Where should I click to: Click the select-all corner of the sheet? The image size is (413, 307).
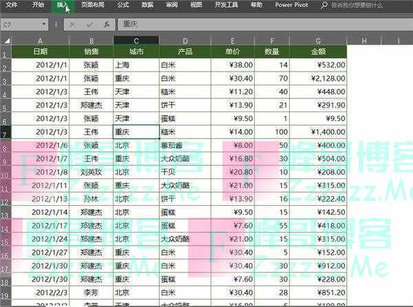tap(6, 41)
